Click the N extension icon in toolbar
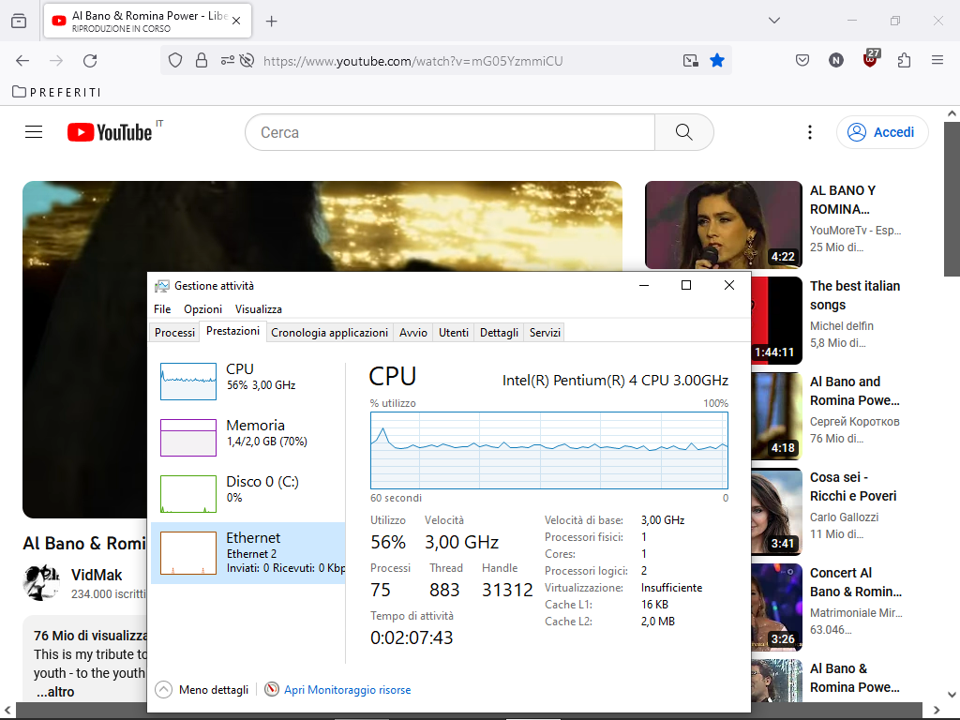960x720 pixels. pyautogui.click(x=836, y=60)
